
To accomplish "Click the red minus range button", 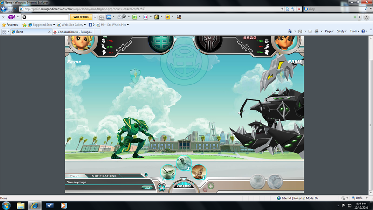I will (x=205, y=190).
